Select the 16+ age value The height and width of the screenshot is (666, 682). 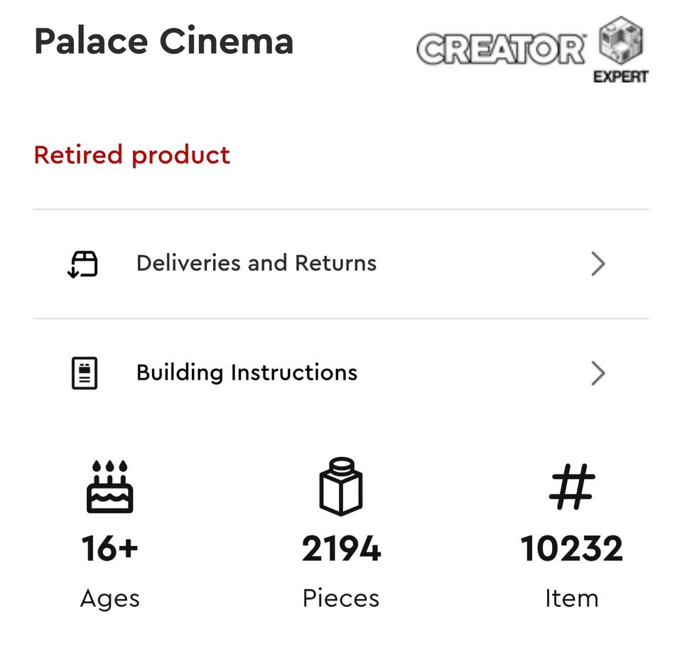pyautogui.click(x=109, y=549)
